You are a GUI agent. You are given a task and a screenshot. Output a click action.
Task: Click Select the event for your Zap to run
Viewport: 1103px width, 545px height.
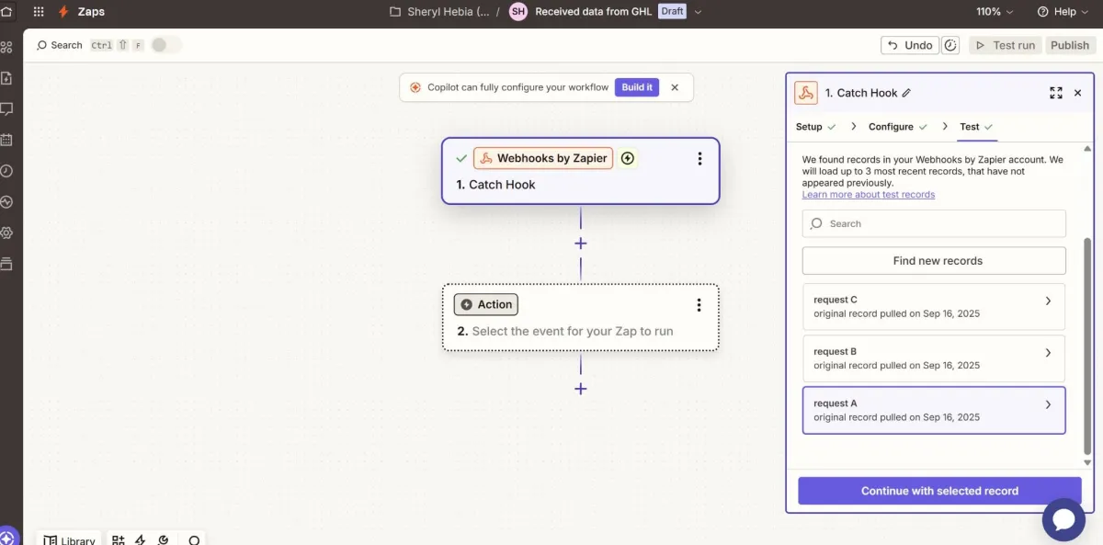pos(573,331)
